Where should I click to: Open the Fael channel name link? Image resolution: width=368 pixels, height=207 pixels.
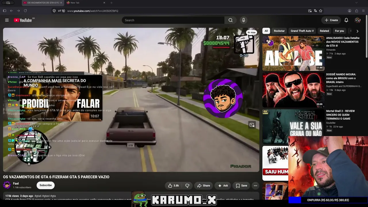click(16, 184)
